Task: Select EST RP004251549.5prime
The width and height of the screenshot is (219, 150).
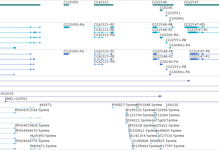Action: pos(32,110)
